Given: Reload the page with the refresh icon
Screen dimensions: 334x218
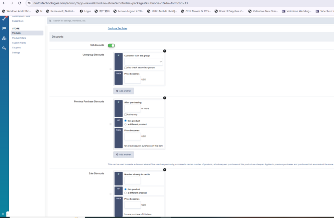Looking at the screenshot, I should coord(20,3).
